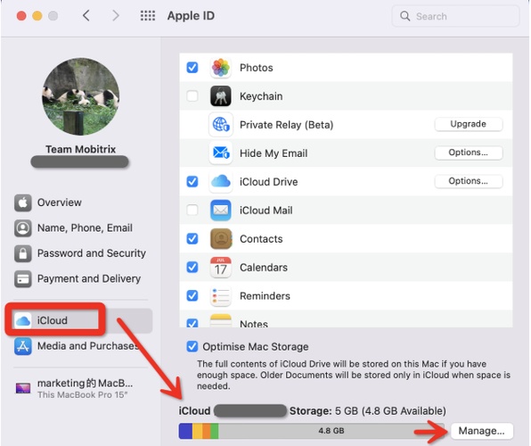Toggle Optimise Mac Storage checkbox
531x446 pixels.
point(192,347)
